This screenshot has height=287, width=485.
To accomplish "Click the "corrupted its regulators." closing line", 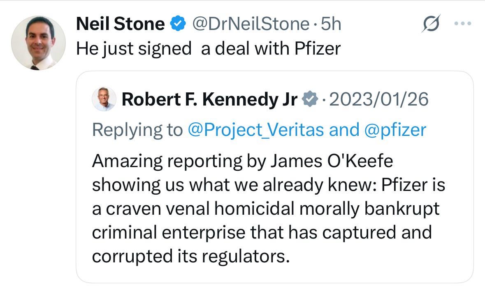I will point(188,256).
